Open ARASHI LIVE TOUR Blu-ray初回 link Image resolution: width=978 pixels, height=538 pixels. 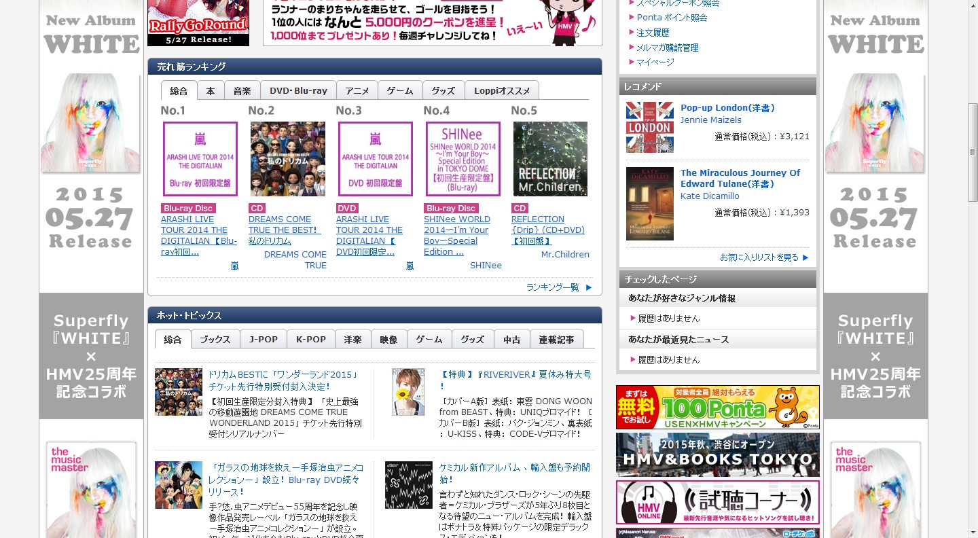(x=199, y=236)
